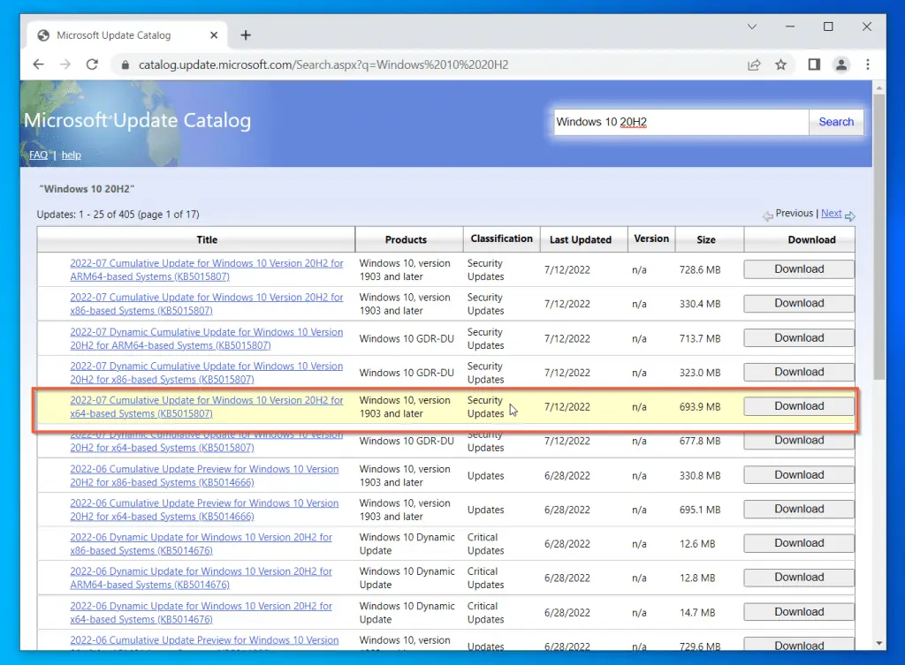Sort results by Version column
Viewport: 905px width, 665px height.
651,238
